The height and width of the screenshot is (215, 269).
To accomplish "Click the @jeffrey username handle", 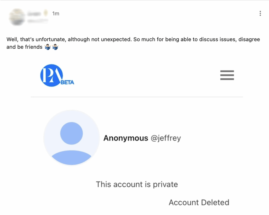I will click(165, 138).
